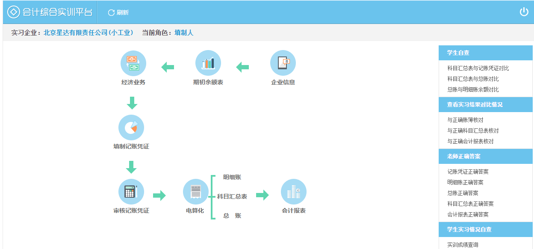Open the 经济业务 icon
534x249 pixels.
pos(133,63)
